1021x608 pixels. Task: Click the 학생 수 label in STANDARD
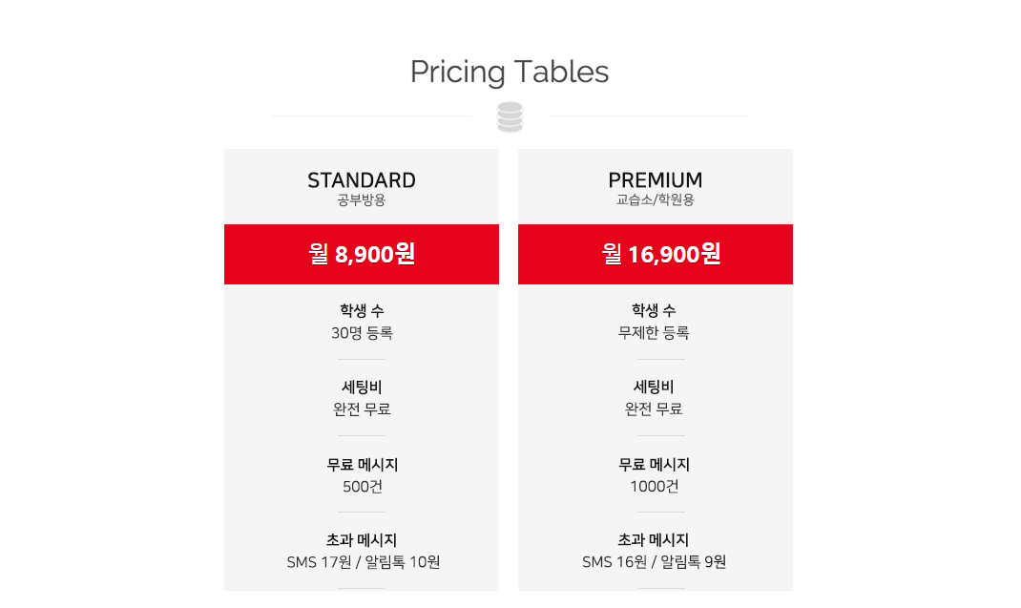click(x=362, y=310)
